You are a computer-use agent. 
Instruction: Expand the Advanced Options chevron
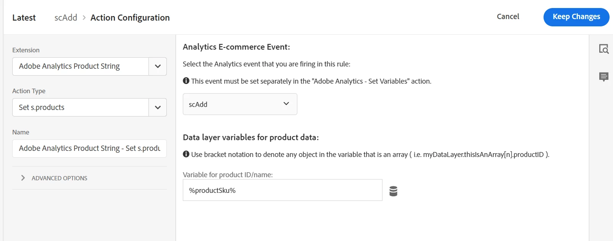coord(23,178)
